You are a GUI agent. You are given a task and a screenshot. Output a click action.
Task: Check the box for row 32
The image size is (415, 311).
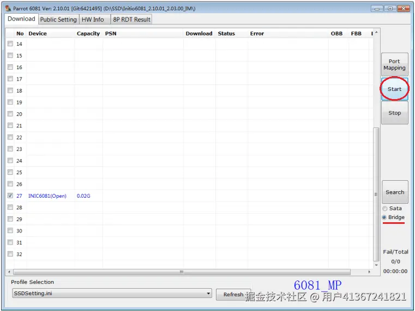[x=10, y=254]
